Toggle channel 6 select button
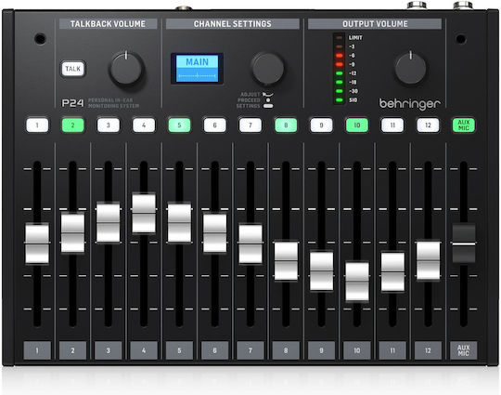 click(x=214, y=125)
